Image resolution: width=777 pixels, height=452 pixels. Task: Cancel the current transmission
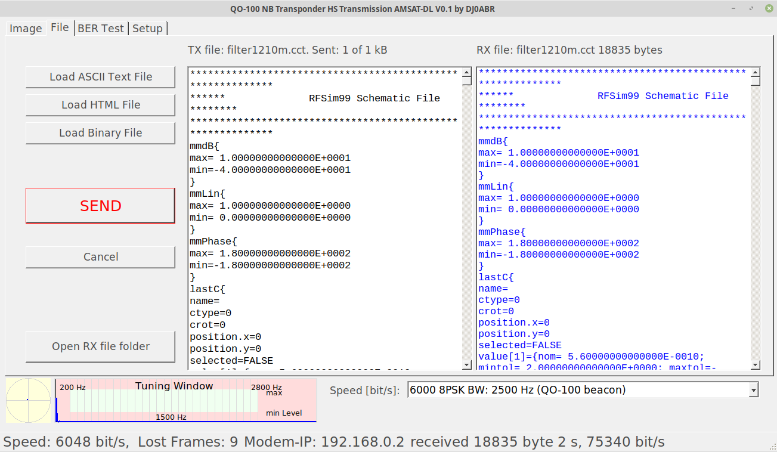pos(100,257)
